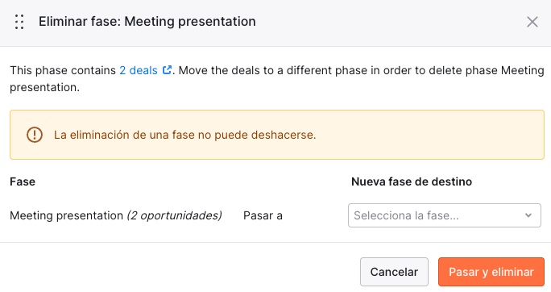Click the dropdown chevron arrow
Image resolution: width=551 pixels, height=292 pixels.
(x=528, y=215)
